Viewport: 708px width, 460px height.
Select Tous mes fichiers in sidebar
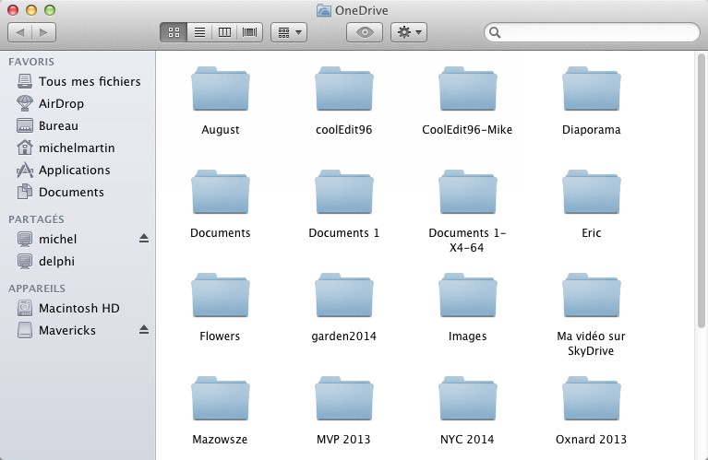pyautogui.click(x=89, y=81)
